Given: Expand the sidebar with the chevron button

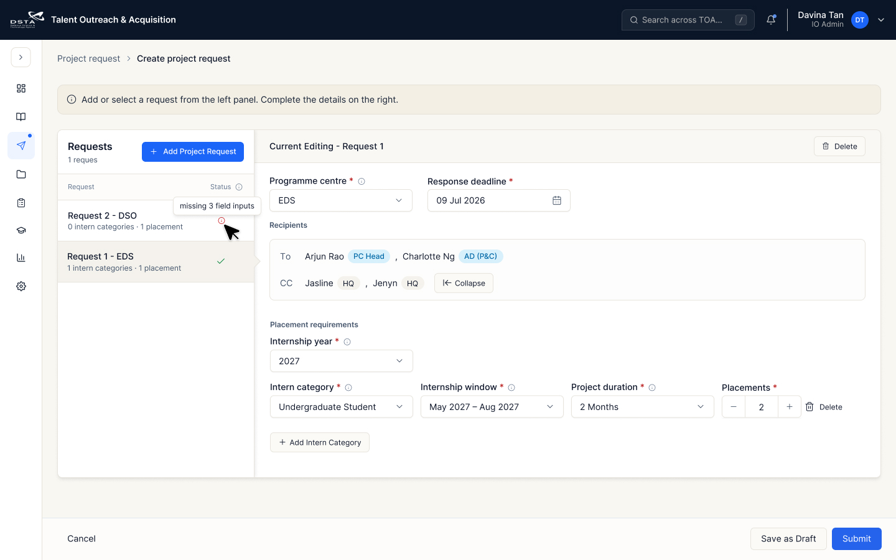Looking at the screenshot, I should (21, 57).
